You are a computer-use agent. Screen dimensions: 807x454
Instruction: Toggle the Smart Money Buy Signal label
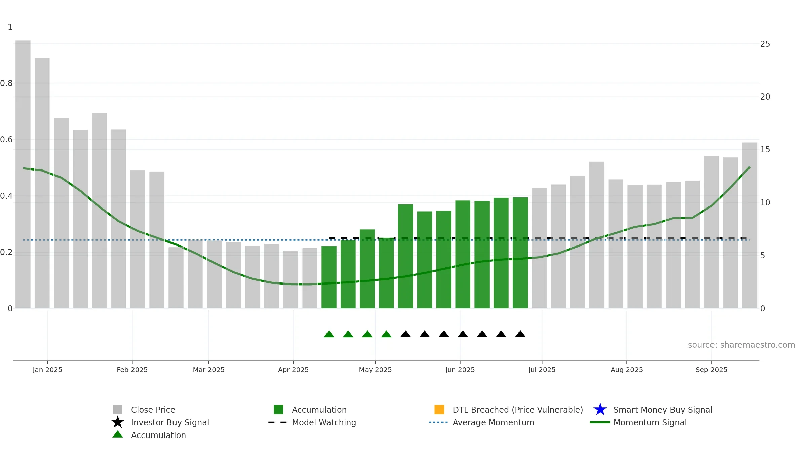point(663,410)
